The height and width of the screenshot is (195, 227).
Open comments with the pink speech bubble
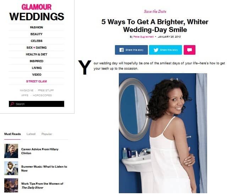point(189,50)
